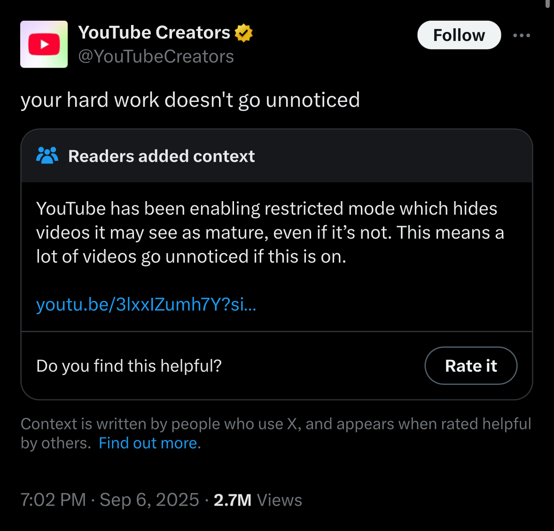Screen dimensions: 554x531
Task: Click the Views label beside 2.7M
Action: tap(280, 500)
